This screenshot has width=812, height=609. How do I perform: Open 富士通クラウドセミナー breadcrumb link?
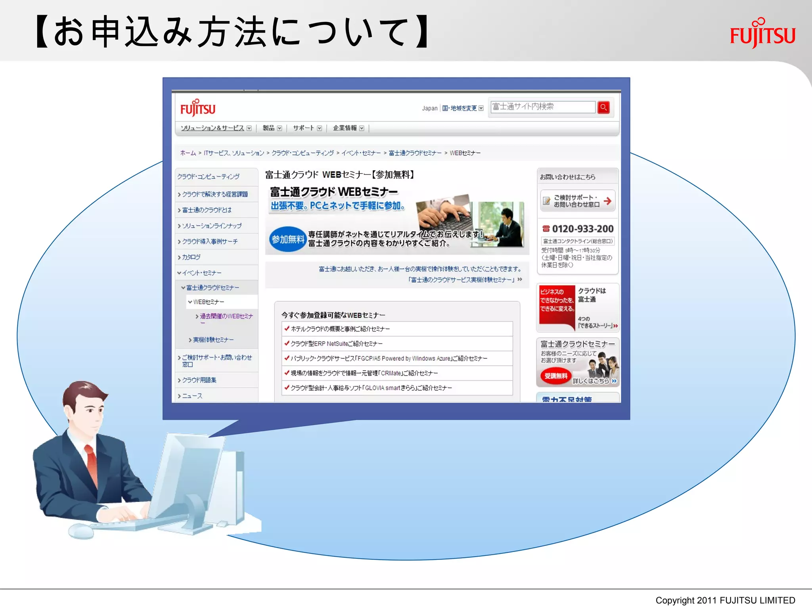pyautogui.click(x=415, y=153)
